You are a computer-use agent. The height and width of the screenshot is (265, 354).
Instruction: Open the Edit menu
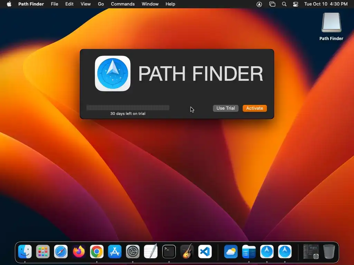(x=69, y=4)
